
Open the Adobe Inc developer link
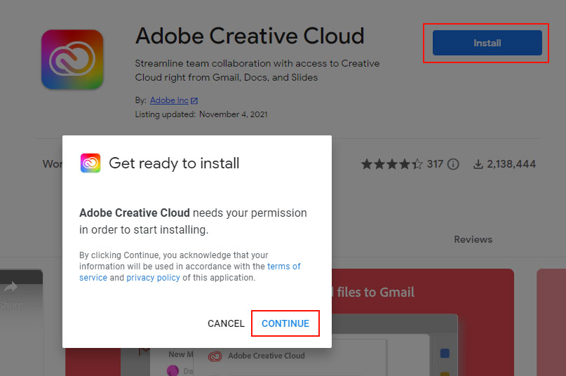coord(169,101)
